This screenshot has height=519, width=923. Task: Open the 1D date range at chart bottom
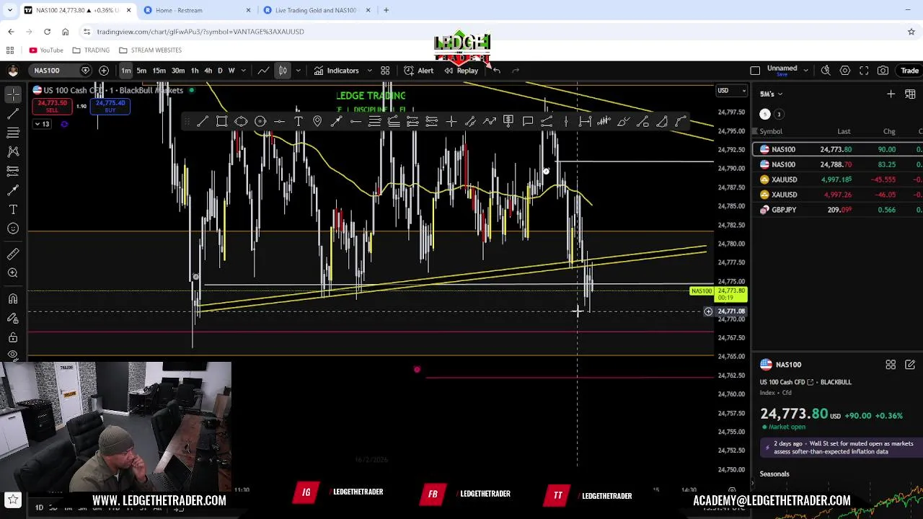pyautogui.click(x=39, y=507)
